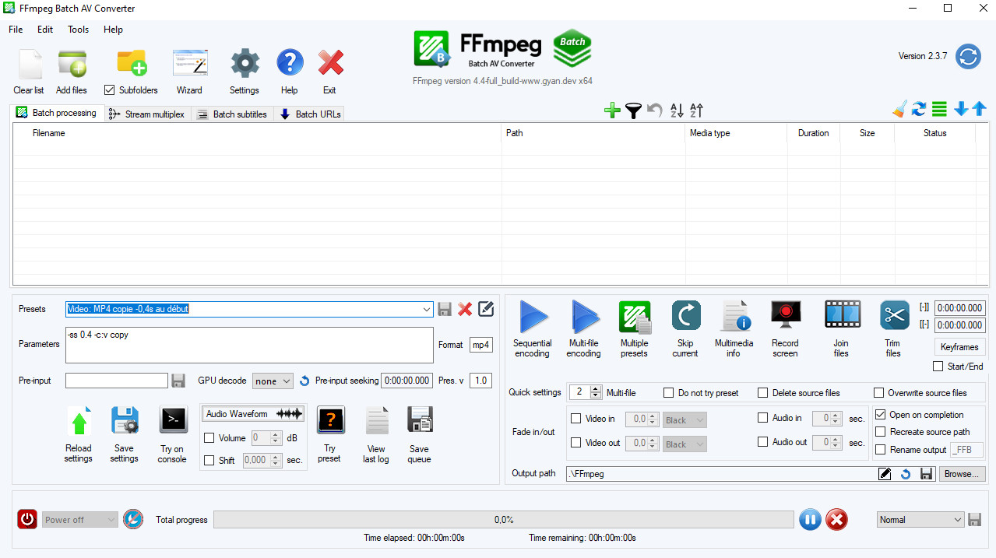Enable Video in fade checkbox
Screen dimensions: 996x558
pos(576,419)
